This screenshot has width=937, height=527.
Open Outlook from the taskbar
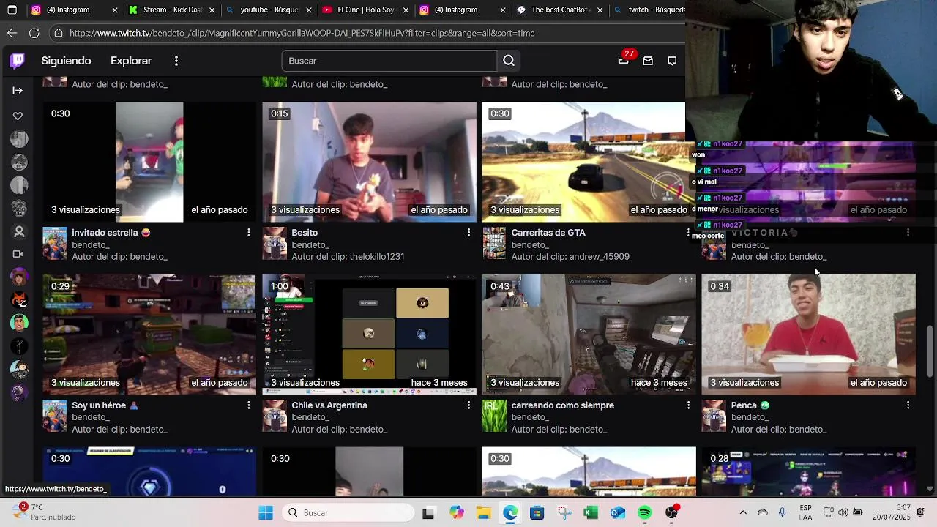618,513
